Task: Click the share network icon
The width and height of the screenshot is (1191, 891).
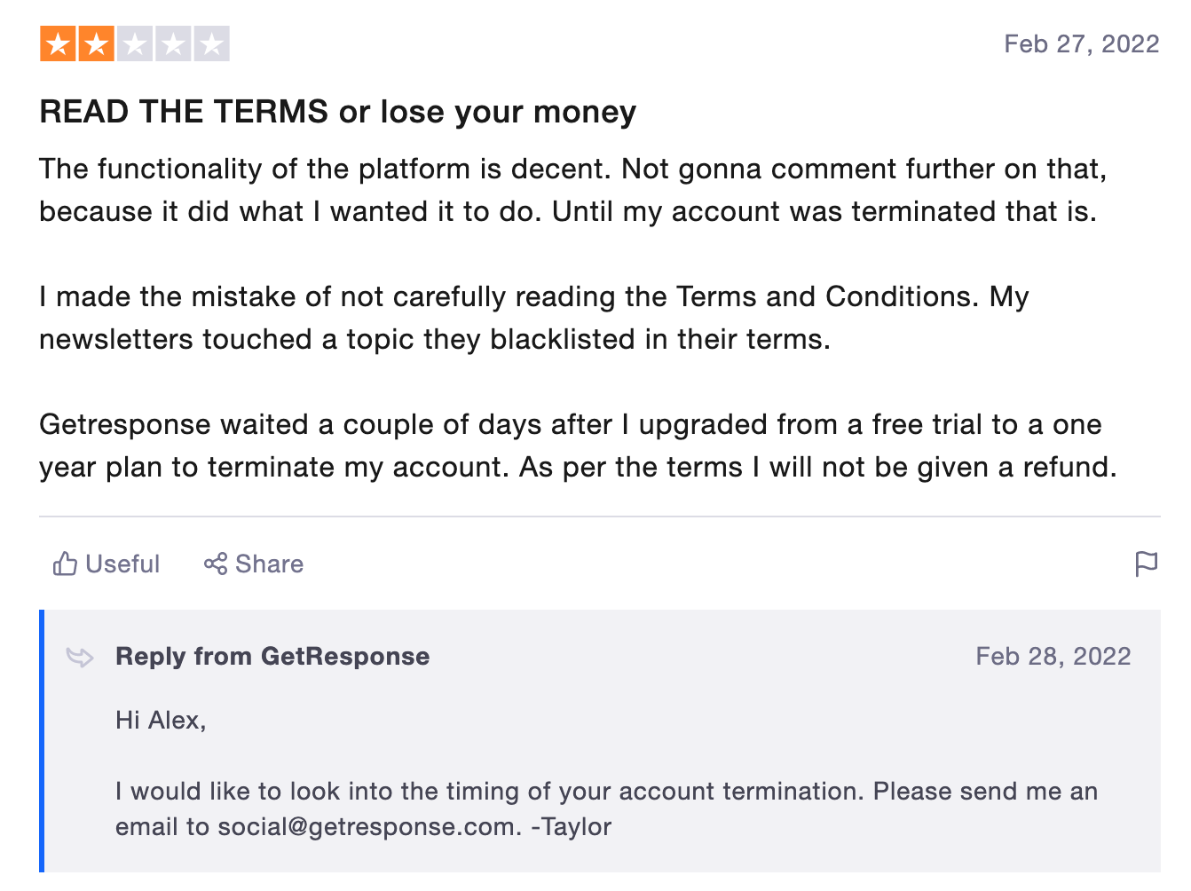Action: 216,564
